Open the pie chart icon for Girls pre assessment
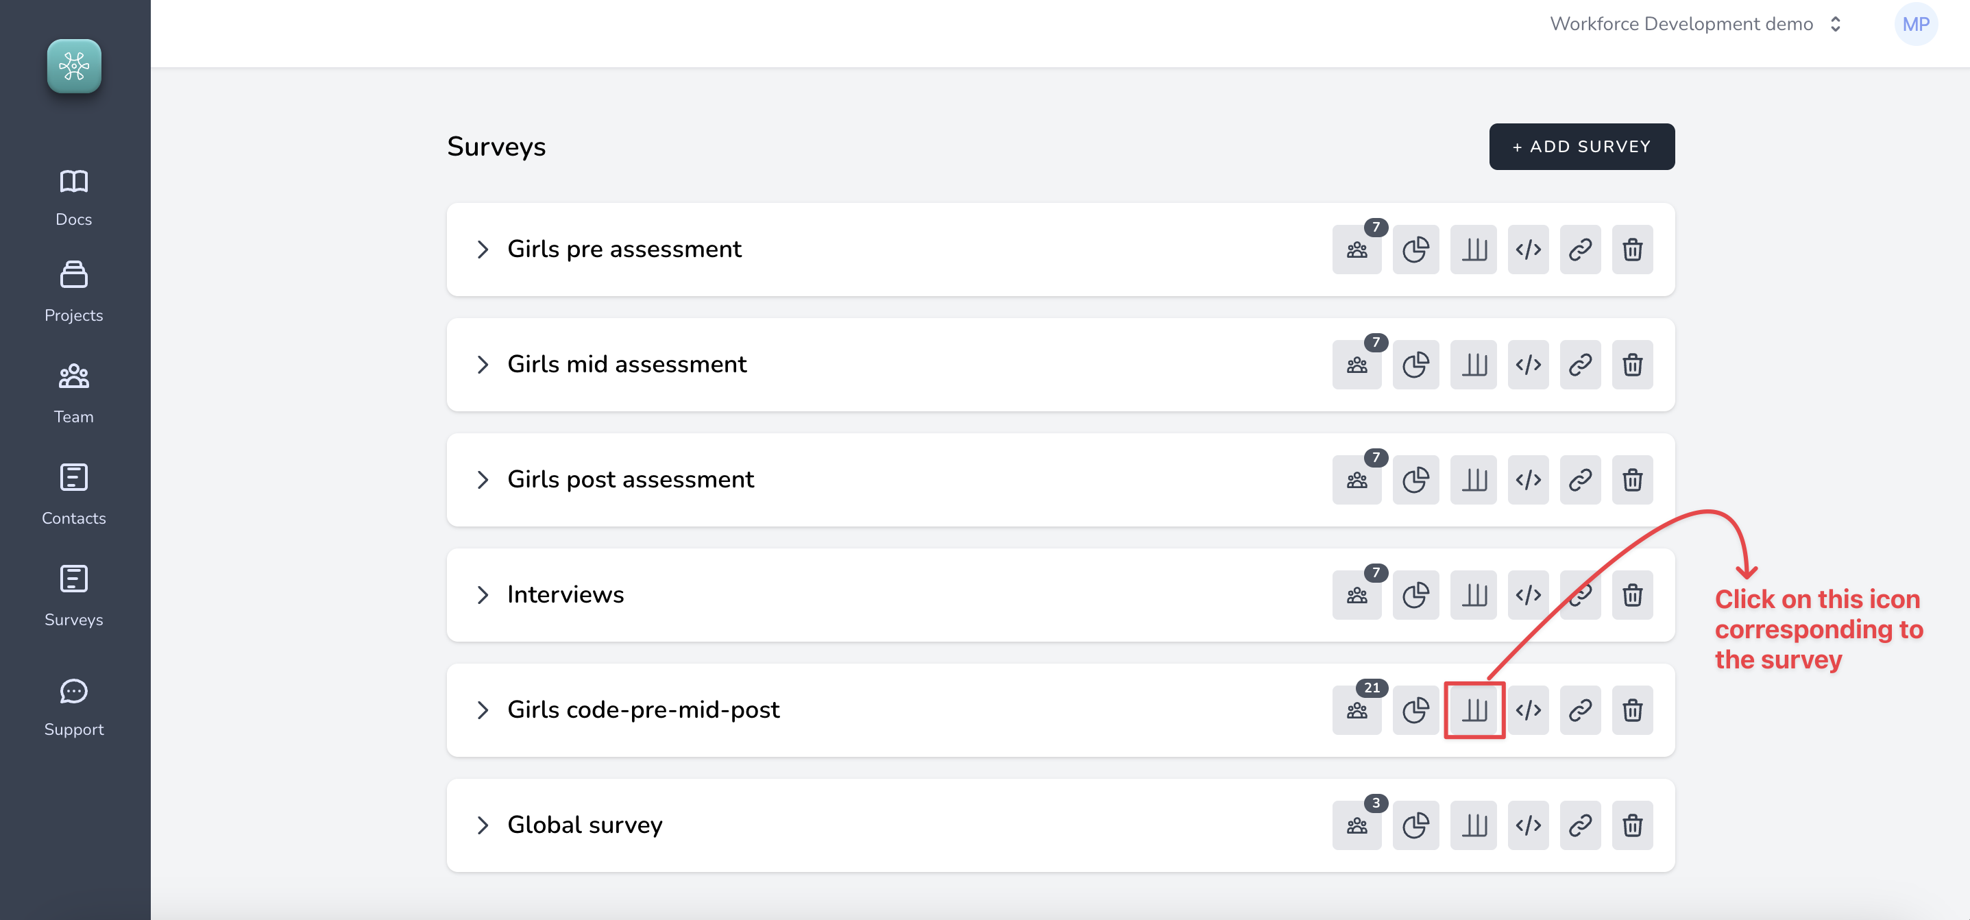The image size is (1970, 920). (1415, 250)
